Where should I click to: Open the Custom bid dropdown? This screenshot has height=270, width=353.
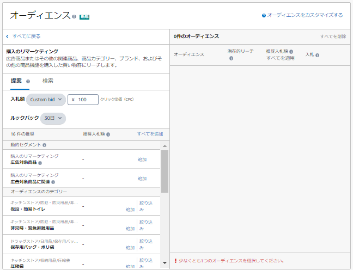coord(46,100)
